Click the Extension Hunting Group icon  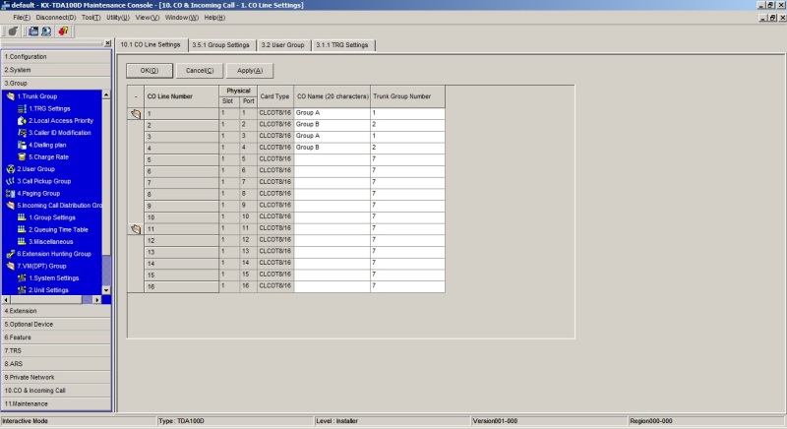click(10, 254)
